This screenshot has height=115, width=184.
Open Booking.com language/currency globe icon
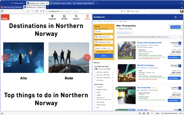tap(175, 17)
